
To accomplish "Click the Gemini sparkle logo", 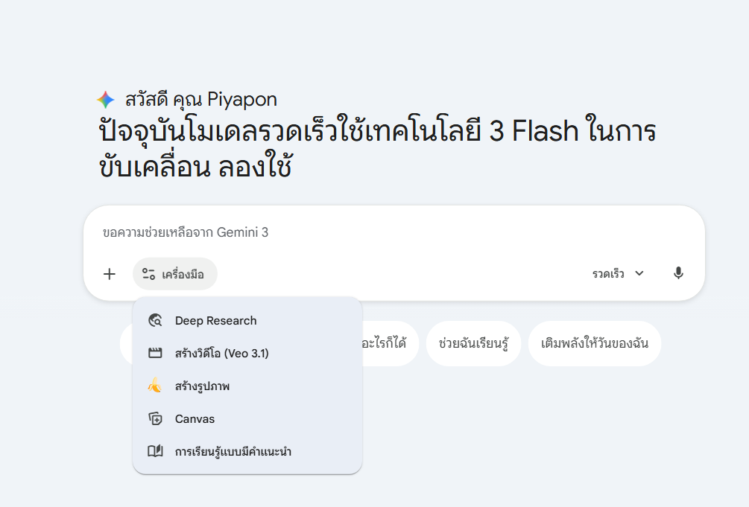I will [106, 100].
